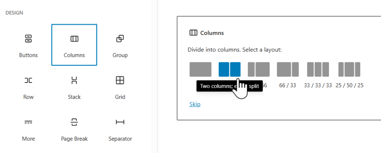Click the Separator block label
The height and width of the screenshot is (153, 381).
tap(120, 139)
